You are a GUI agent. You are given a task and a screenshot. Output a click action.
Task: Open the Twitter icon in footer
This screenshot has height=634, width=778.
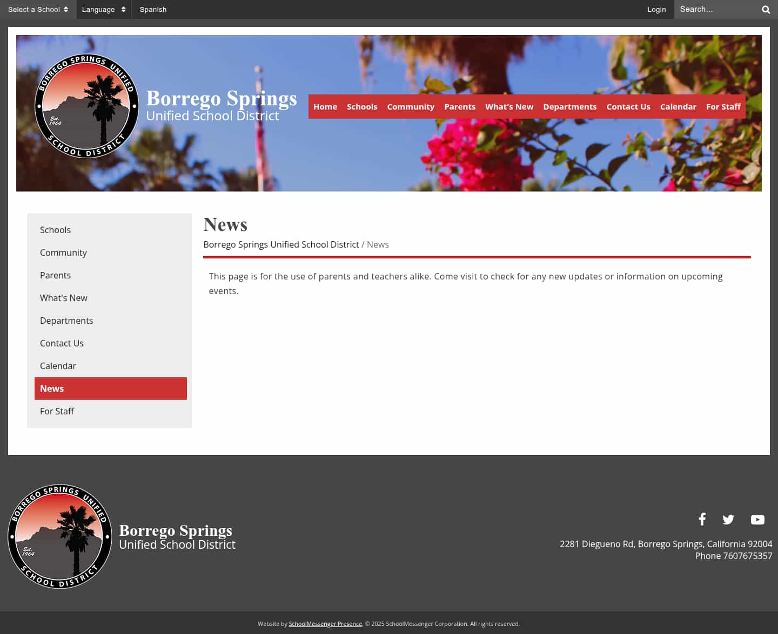[728, 520]
